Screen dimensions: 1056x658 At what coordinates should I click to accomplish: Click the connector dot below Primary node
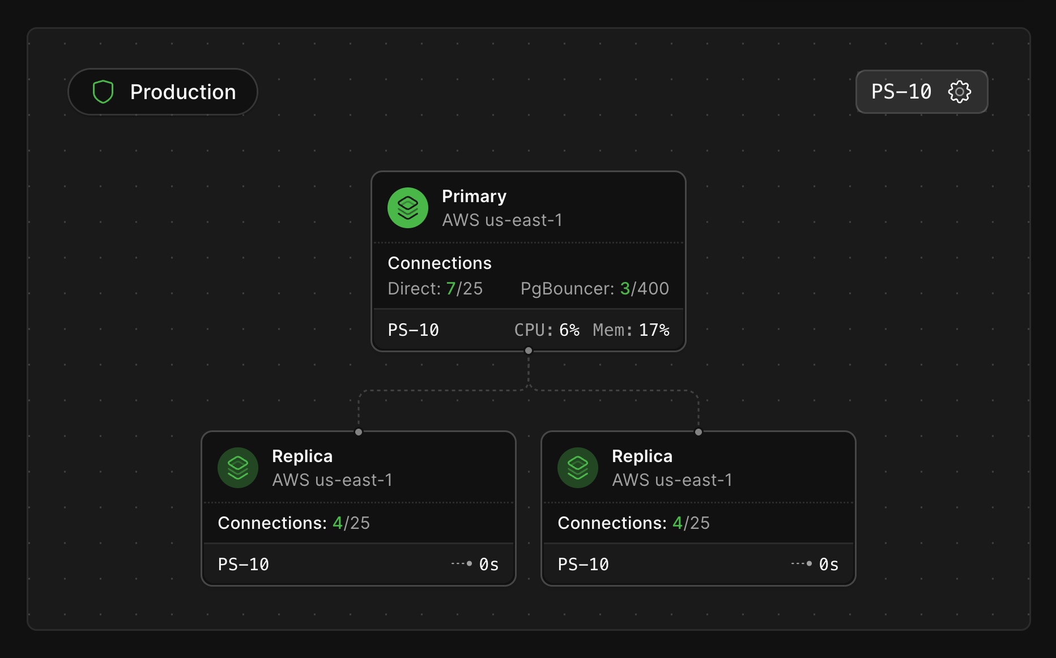[x=529, y=351]
